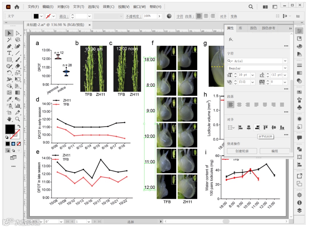
Task: Open the fill color dropdown
Action: (x=41, y=16)
